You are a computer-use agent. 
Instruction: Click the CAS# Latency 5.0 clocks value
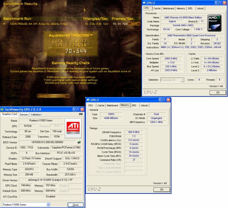point(134,140)
